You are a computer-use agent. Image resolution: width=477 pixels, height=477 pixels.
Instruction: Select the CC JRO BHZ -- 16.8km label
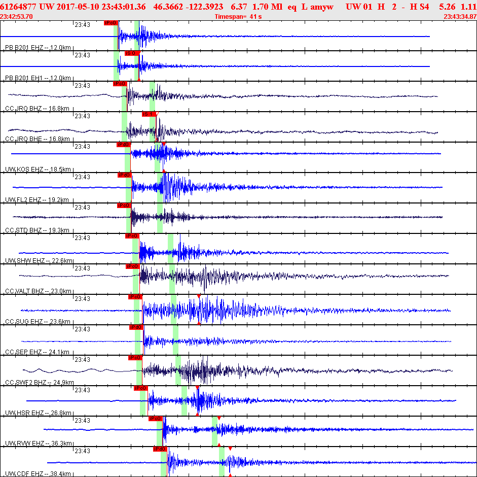tap(37, 109)
